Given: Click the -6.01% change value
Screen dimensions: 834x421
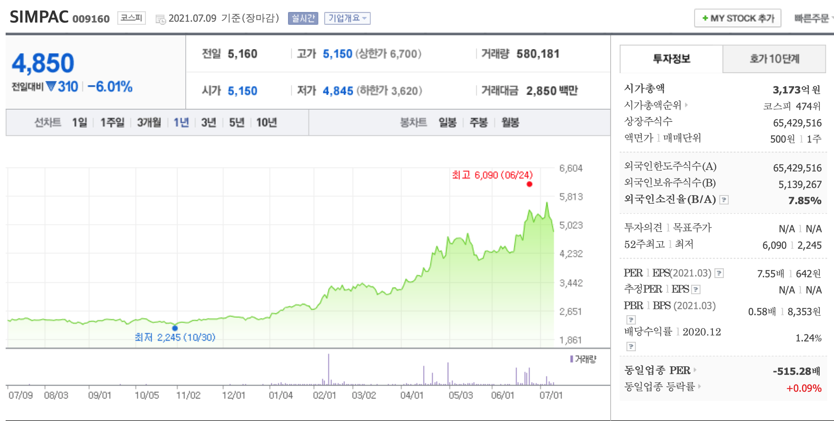Looking at the screenshot, I should [110, 87].
